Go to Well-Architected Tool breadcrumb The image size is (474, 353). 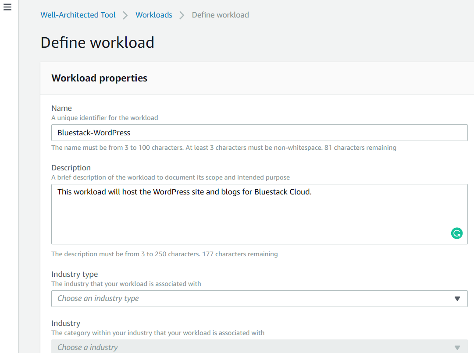click(78, 15)
